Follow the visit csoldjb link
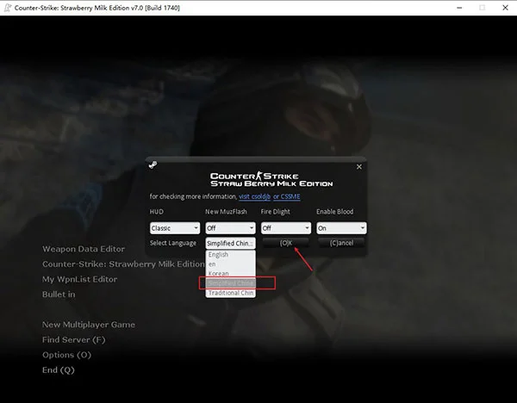 tap(254, 196)
